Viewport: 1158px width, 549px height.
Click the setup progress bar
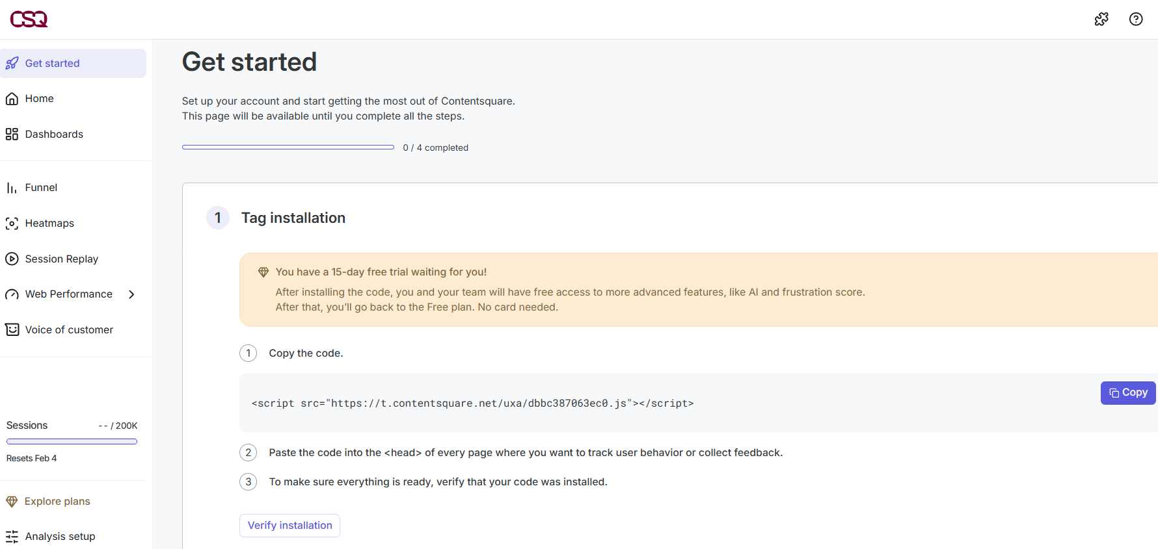tap(288, 147)
